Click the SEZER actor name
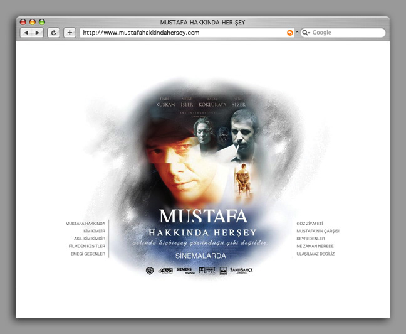The width and height of the screenshot is (406, 334). (x=239, y=105)
